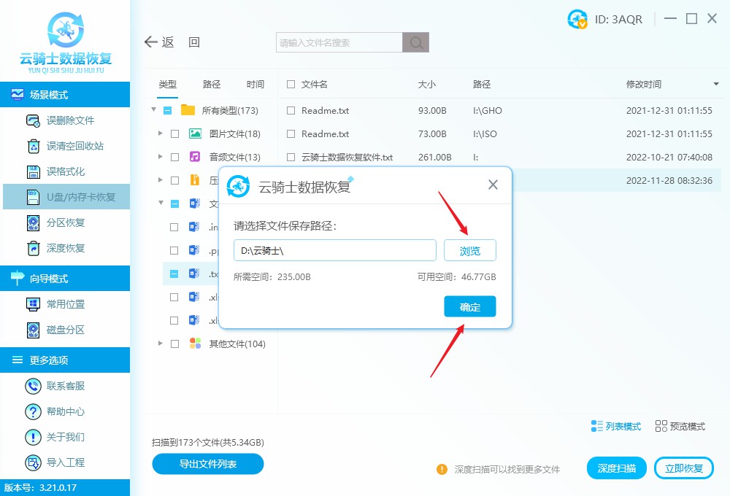Image resolution: width=730 pixels, height=496 pixels.
Task: Select the 磁盘分区 wizard icon
Action: point(32,329)
